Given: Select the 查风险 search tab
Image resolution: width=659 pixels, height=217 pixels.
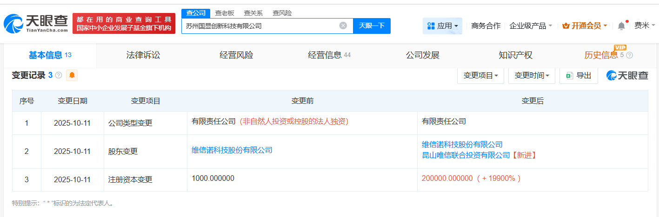Looking at the screenshot, I should (282, 13).
